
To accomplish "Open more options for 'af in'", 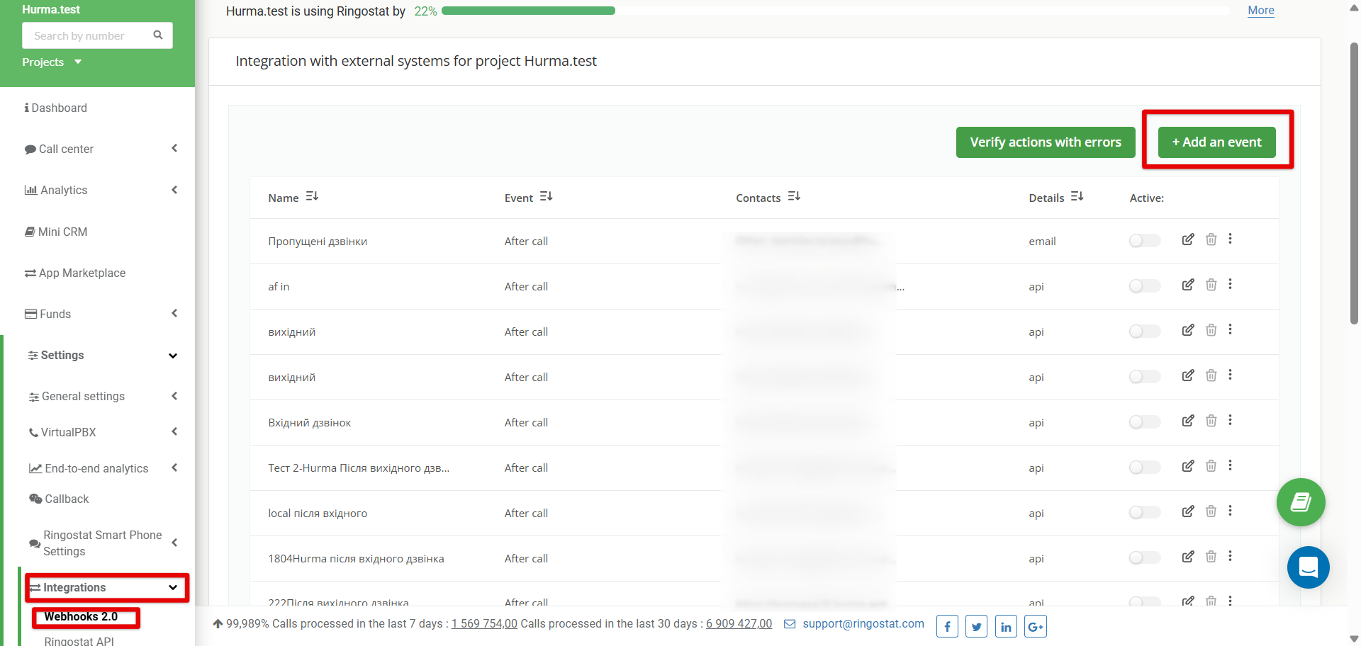I will pos(1230,284).
